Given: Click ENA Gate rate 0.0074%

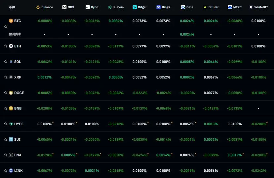Looking at the screenshot, I should tap(187, 155).
